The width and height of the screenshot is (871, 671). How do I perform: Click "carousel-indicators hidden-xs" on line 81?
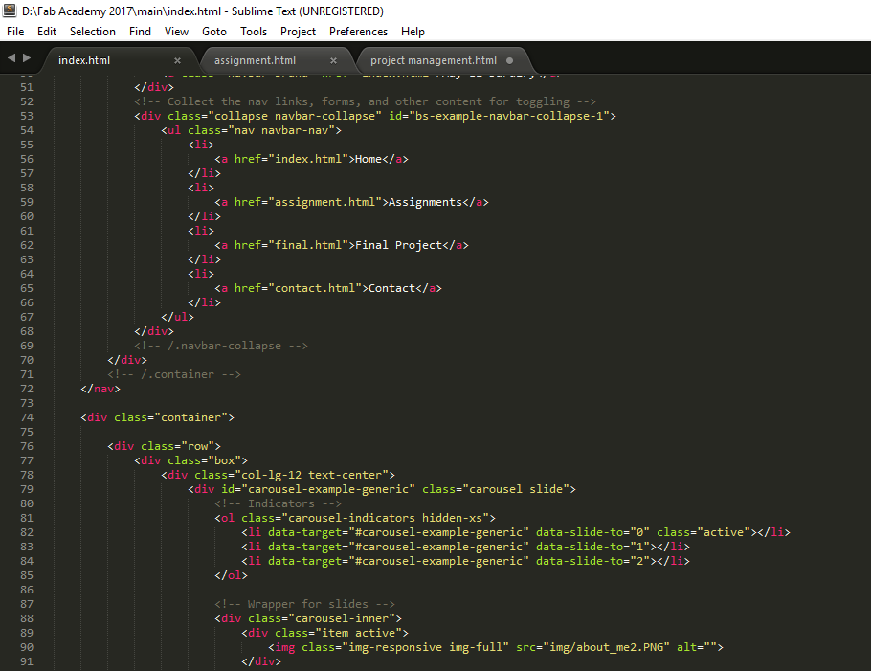tap(386, 518)
